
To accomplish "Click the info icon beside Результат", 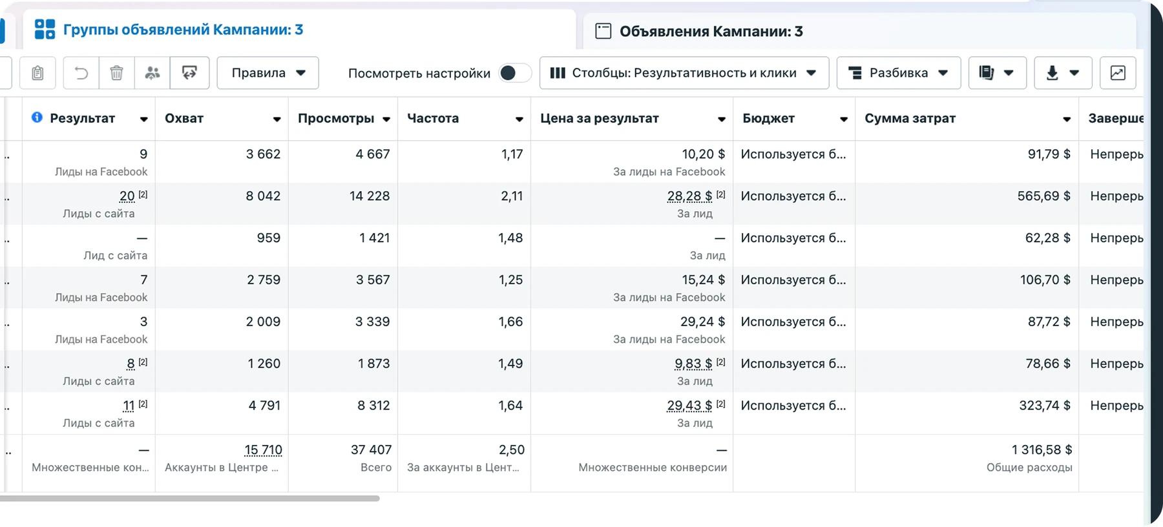I will point(37,118).
